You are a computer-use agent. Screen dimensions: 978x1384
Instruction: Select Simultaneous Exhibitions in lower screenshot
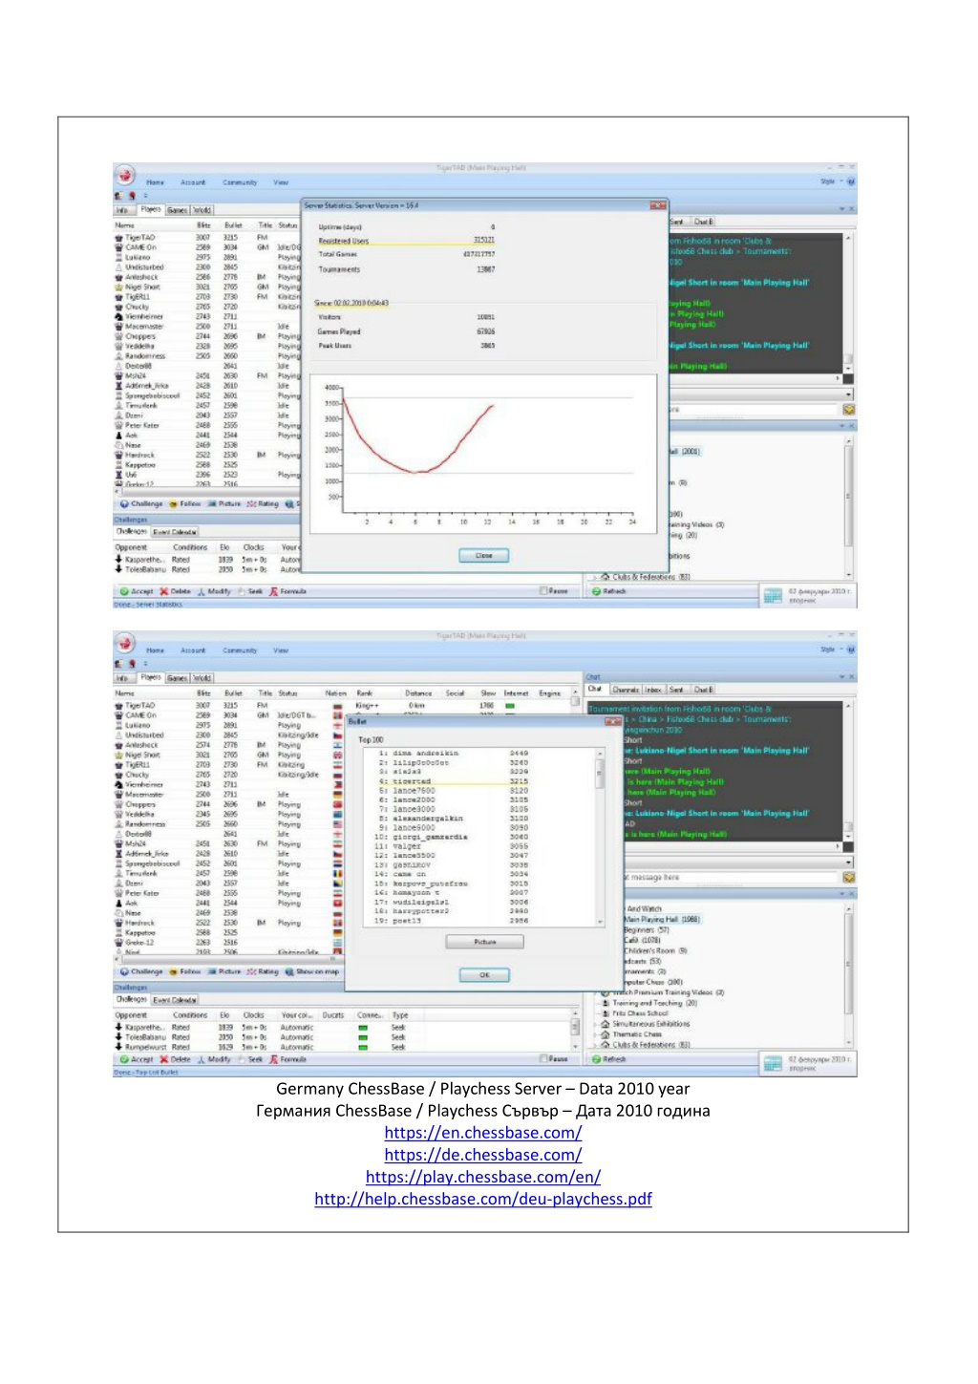pos(650,1024)
